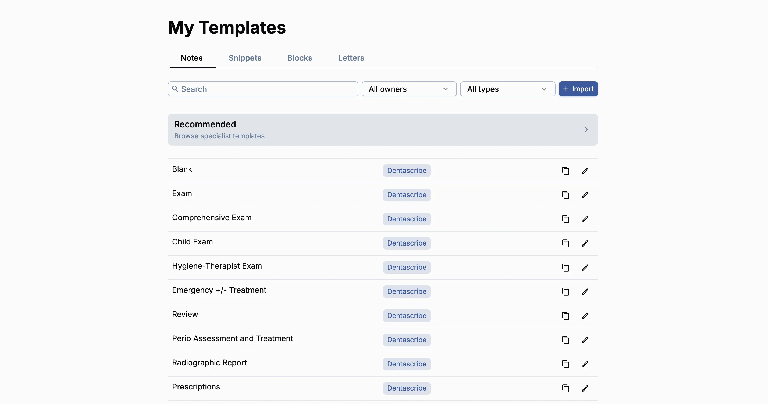
Task: Open the Blocks tab
Action: 300,58
